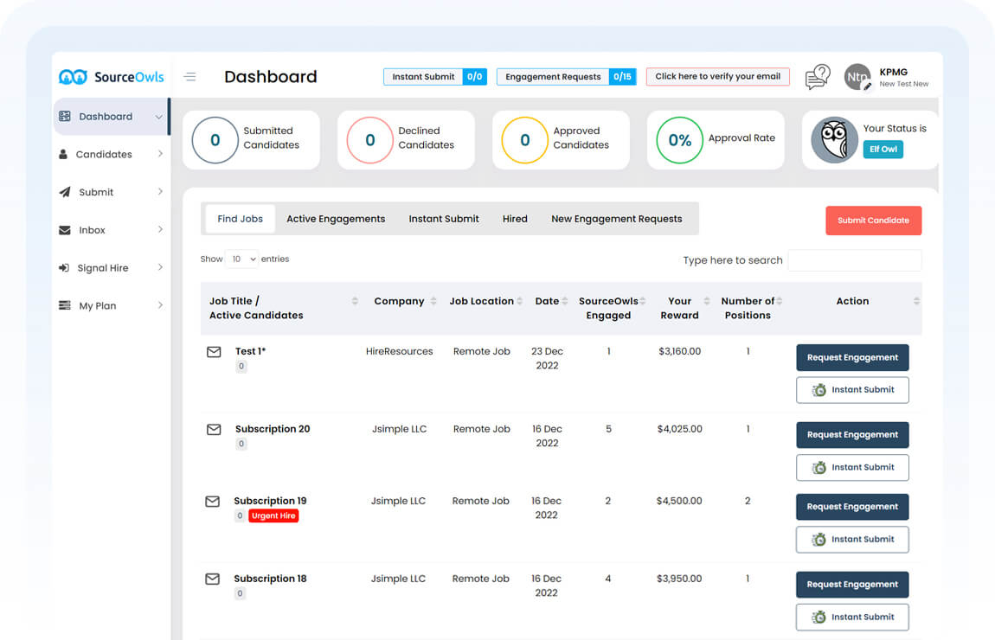This screenshot has height=640, width=995.
Task: Switch to the Instant Submit tab
Action: [x=444, y=219]
